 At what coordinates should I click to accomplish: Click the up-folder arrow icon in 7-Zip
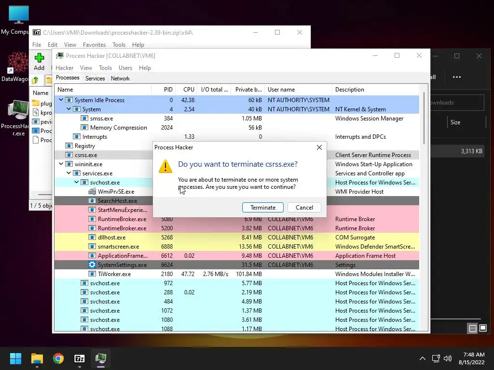[x=35, y=80]
